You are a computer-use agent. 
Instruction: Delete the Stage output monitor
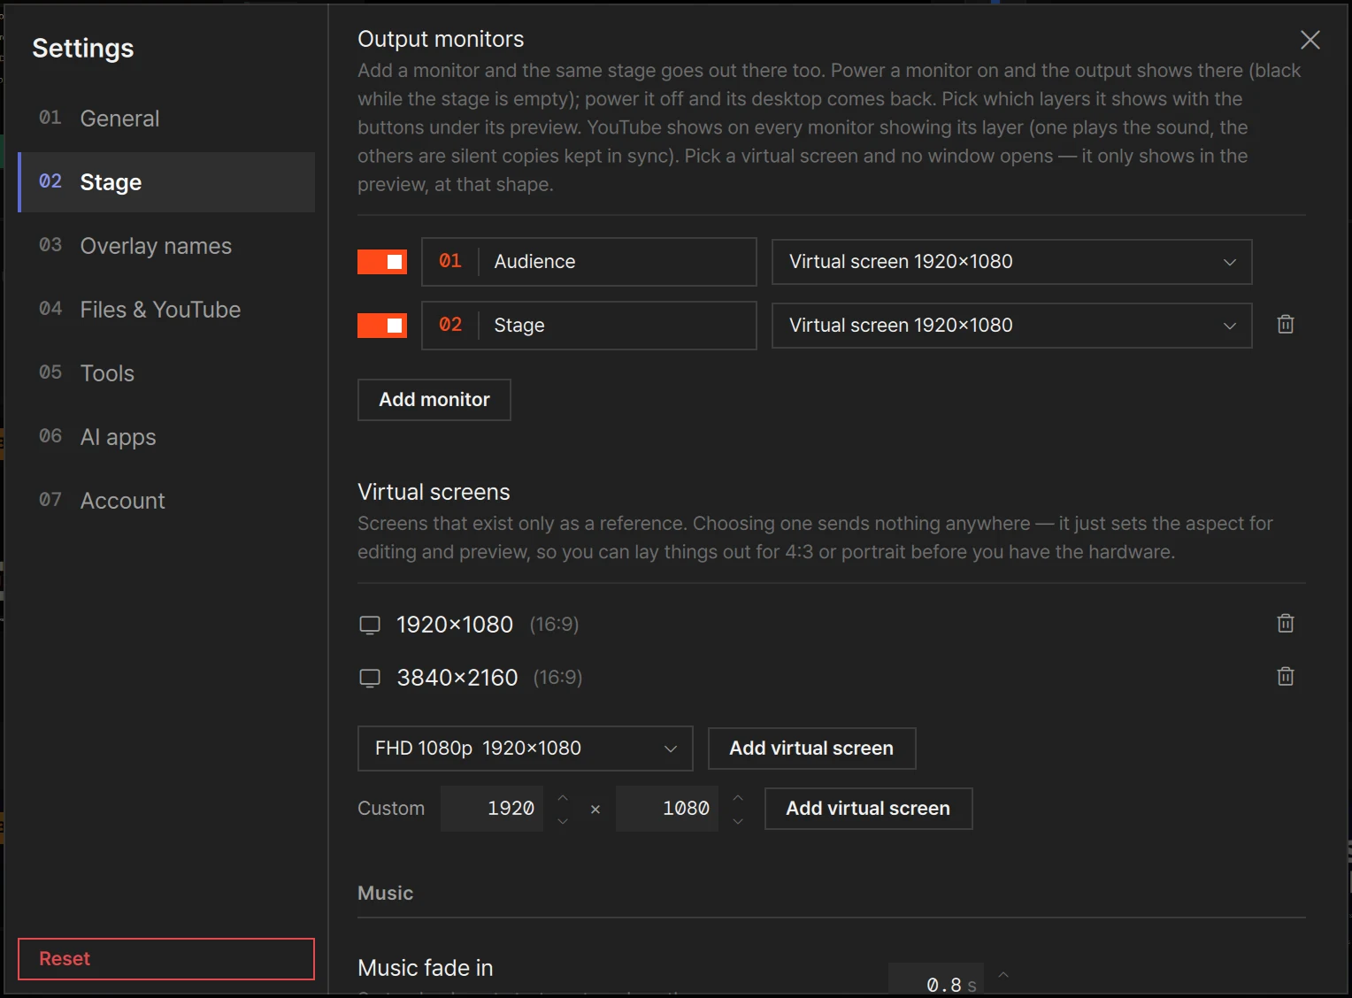(x=1286, y=325)
